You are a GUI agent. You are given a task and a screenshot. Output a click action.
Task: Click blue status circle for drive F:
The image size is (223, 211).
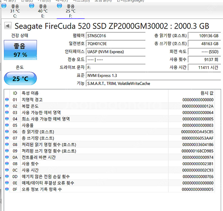coord(59,6)
